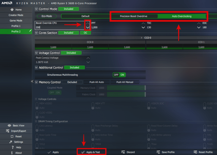
Task: Decrease TDC value with down arrow
Action: [199, 27]
